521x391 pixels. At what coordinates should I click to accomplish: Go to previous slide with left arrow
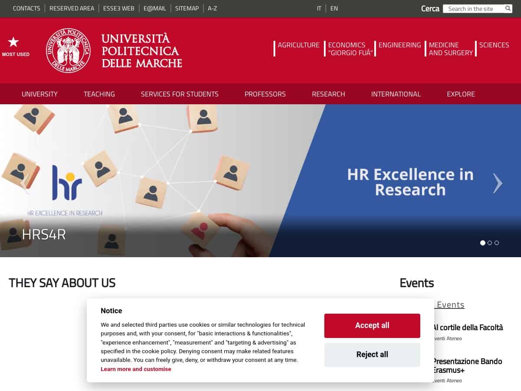(25, 183)
